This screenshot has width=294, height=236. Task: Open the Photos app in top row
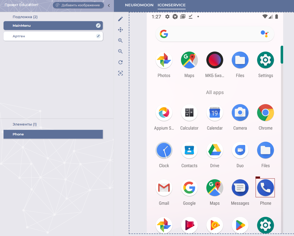(x=164, y=60)
